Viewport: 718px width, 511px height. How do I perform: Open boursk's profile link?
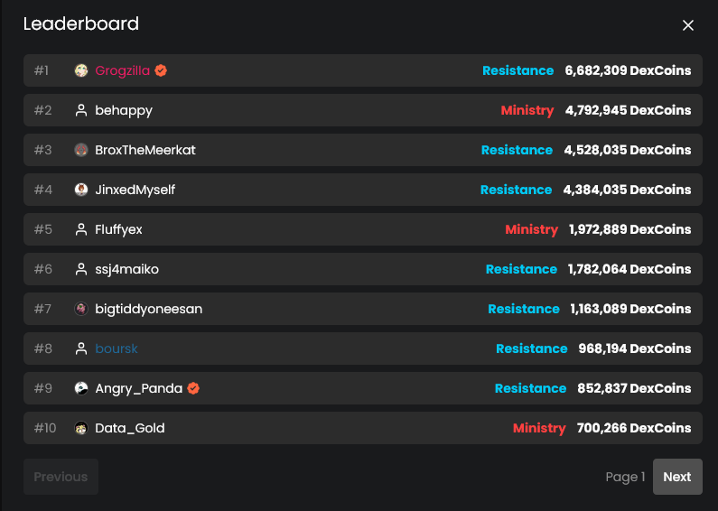117,348
